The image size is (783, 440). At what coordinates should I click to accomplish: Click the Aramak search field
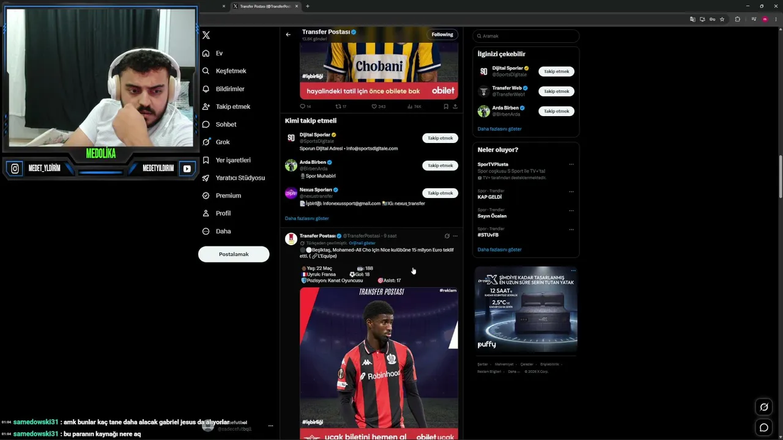click(x=525, y=36)
